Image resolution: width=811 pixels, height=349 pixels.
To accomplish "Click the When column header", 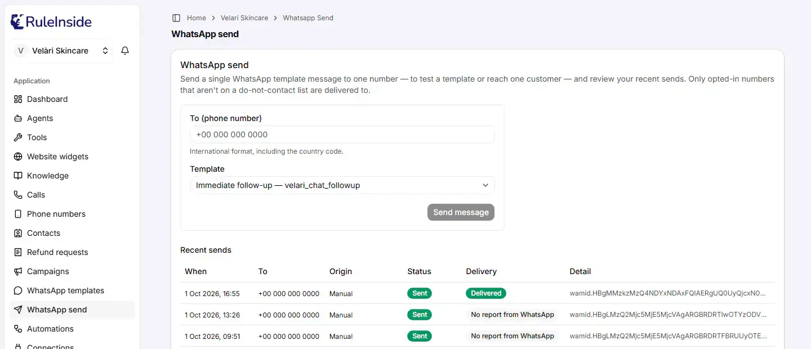I will [x=195, y=271].
